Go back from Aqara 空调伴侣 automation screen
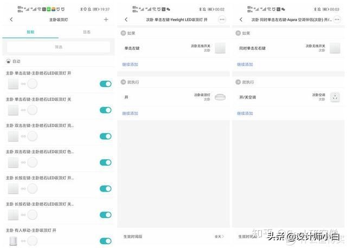Viewport: 347px width, 248px height. click(x=241, y=19)
